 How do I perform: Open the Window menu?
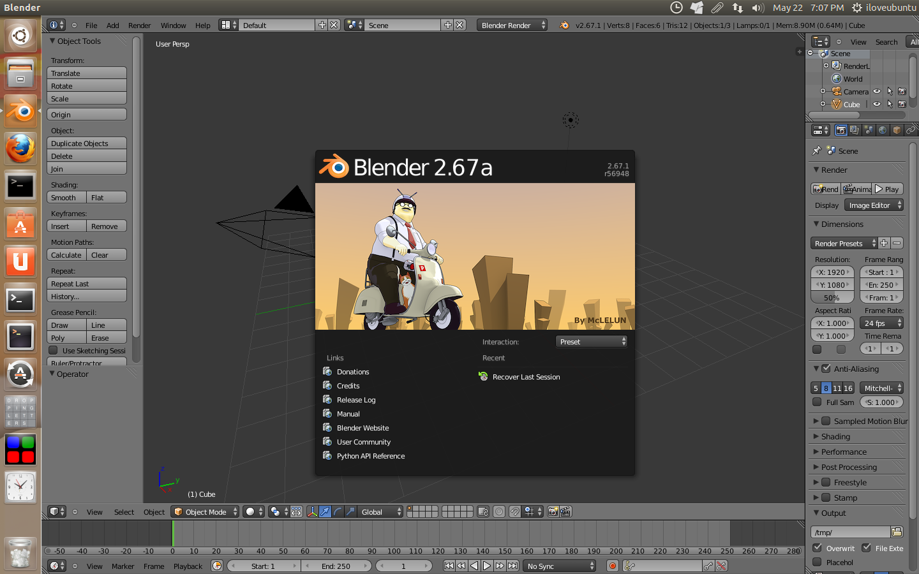[x=173, y=26]
